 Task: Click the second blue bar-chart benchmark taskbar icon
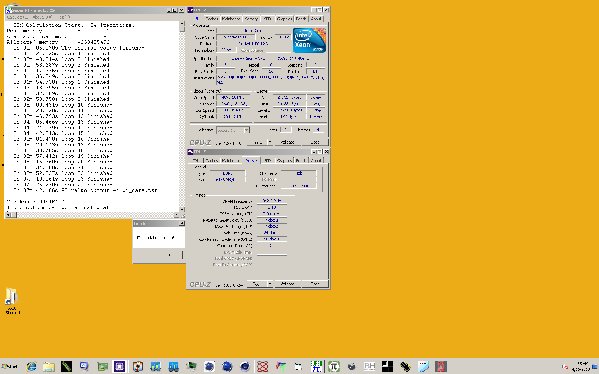pos(174,367)
